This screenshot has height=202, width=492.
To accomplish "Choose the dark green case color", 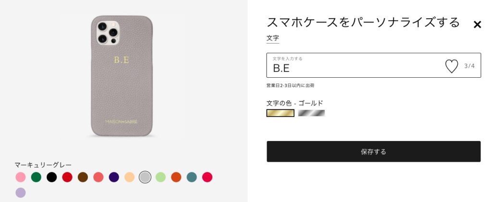I will coord(36,177).
